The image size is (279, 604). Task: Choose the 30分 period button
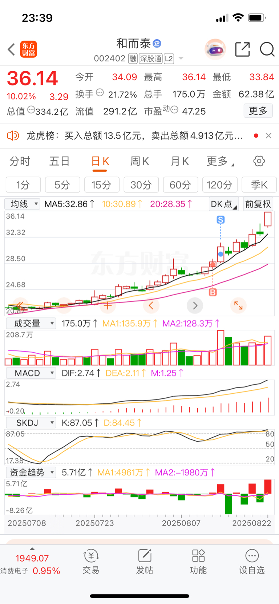pos(141,185)
